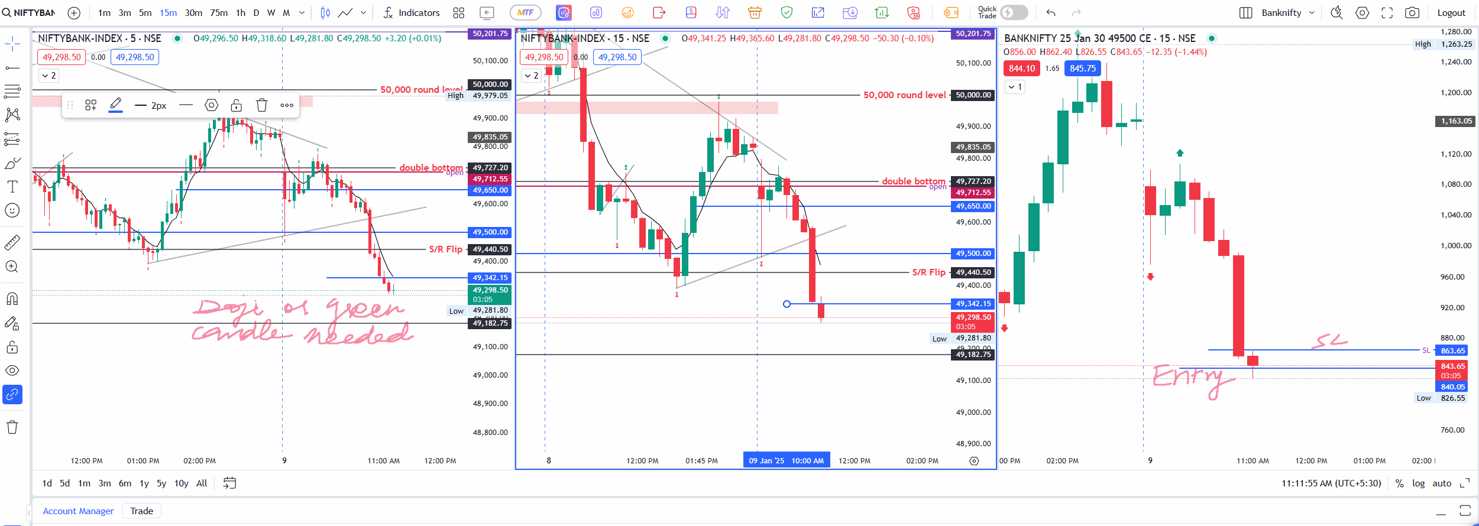The width and height of the screenshot is (1479, 526).
Task: Collapse the indicators legend in the 5-minute chart
Action: click(x=48, y=76)
